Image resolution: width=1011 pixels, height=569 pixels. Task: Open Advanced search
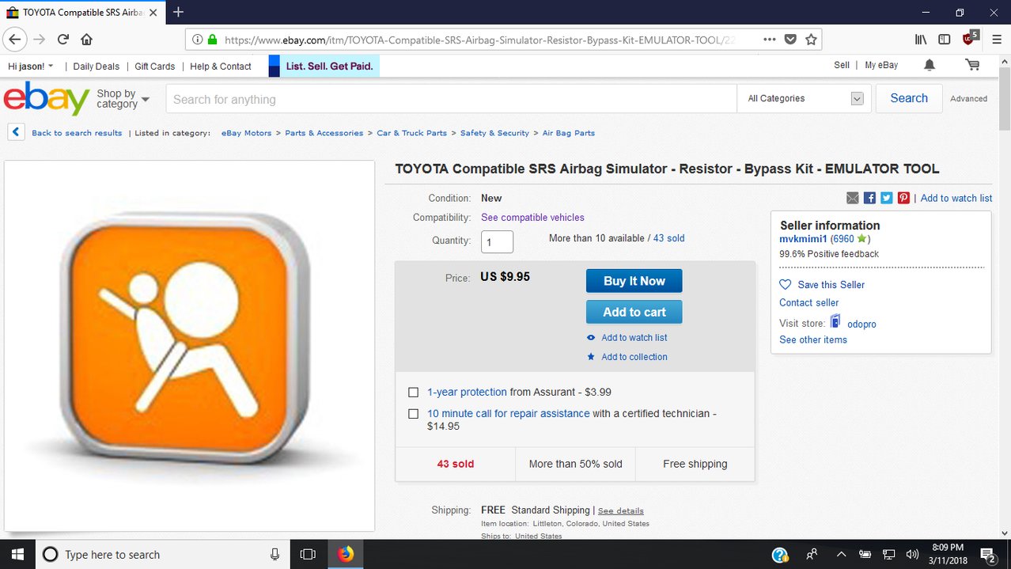pos(969,99)
